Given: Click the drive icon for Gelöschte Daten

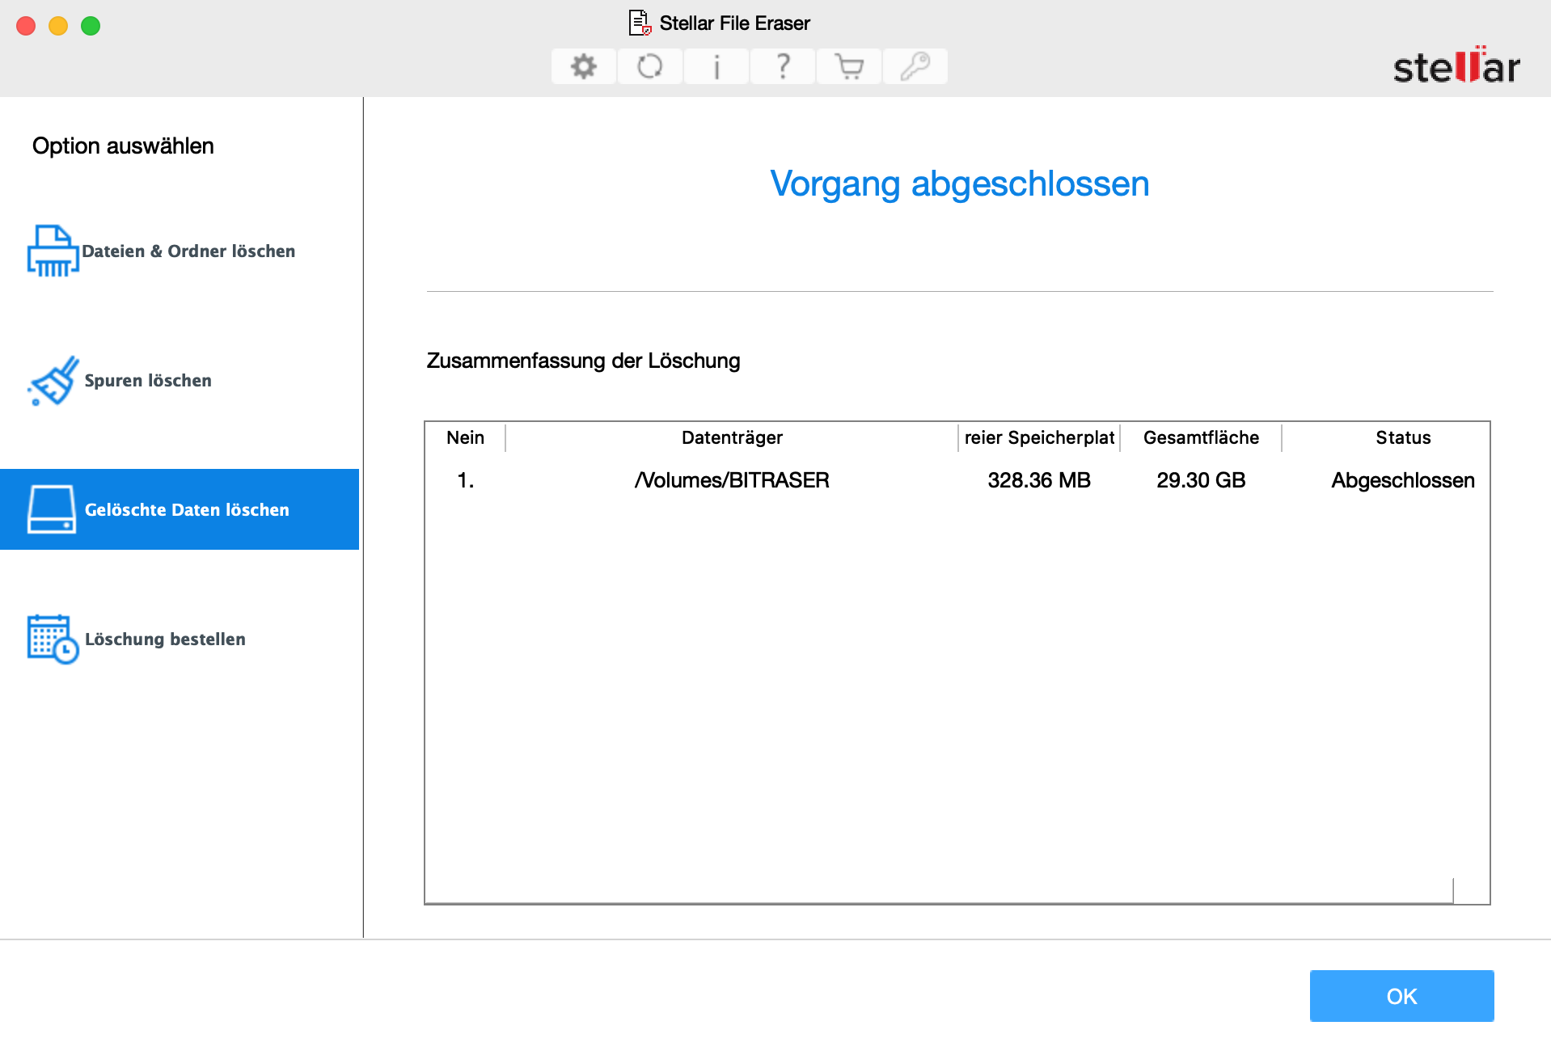Looking at the screenshot, I should (52, 509).
